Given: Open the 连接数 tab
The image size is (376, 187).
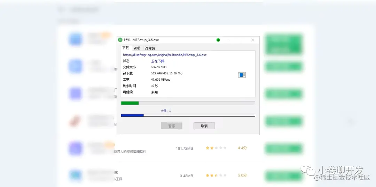Looking at the screenshot, I should (x=150, y=48).
